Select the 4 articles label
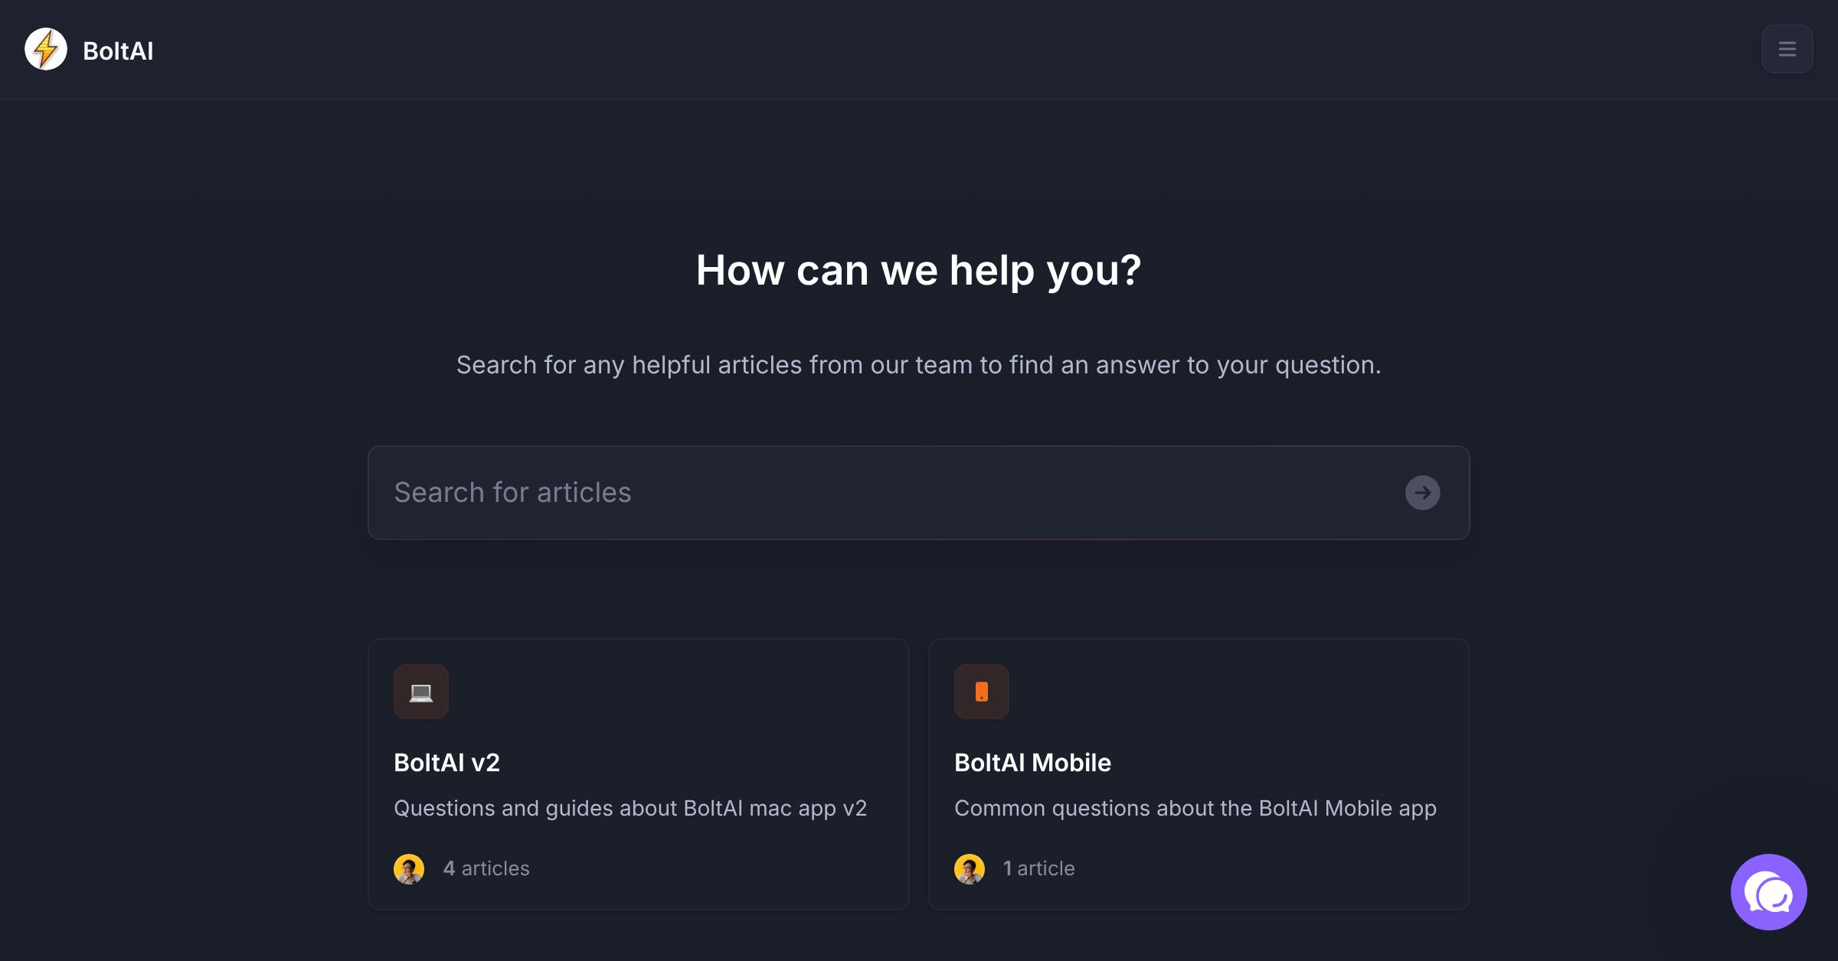 [486, 868]
